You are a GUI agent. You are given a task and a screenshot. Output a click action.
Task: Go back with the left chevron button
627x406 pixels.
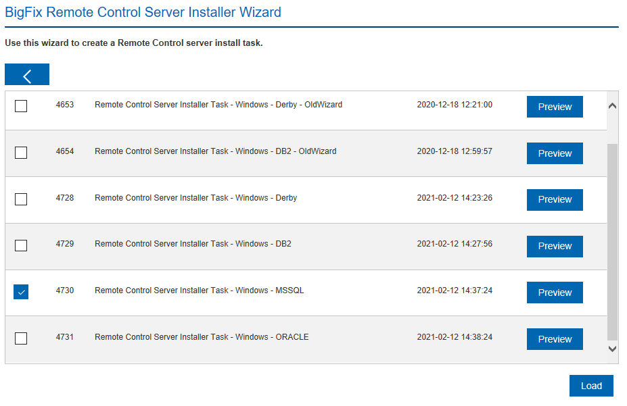click(27, 74)
